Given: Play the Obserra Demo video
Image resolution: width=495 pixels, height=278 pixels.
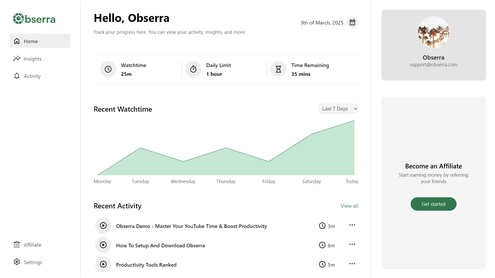Looking at the screenshot, I should tap(103, 225).
